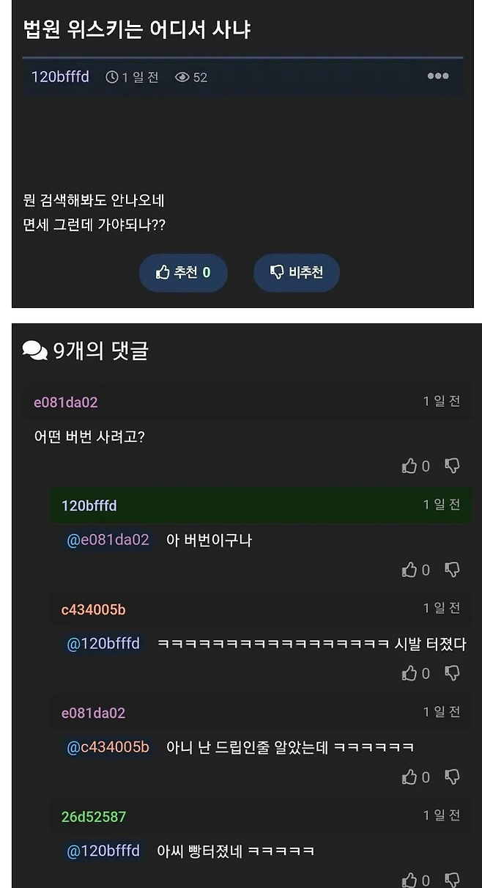The height and width of the screenshot is (888, 482).
Task: Click the speech bubbles icon beside 9개의 댓글
Action: 32,351
